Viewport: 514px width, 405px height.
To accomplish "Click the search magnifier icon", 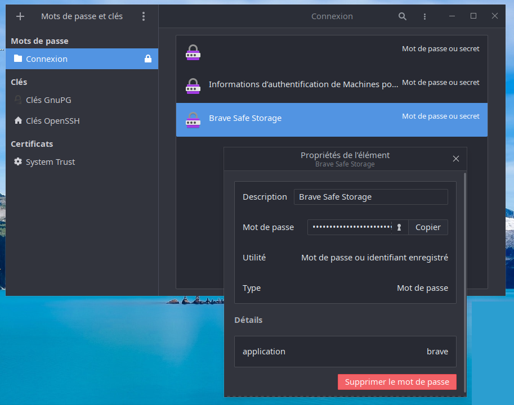I will point(403,16).
